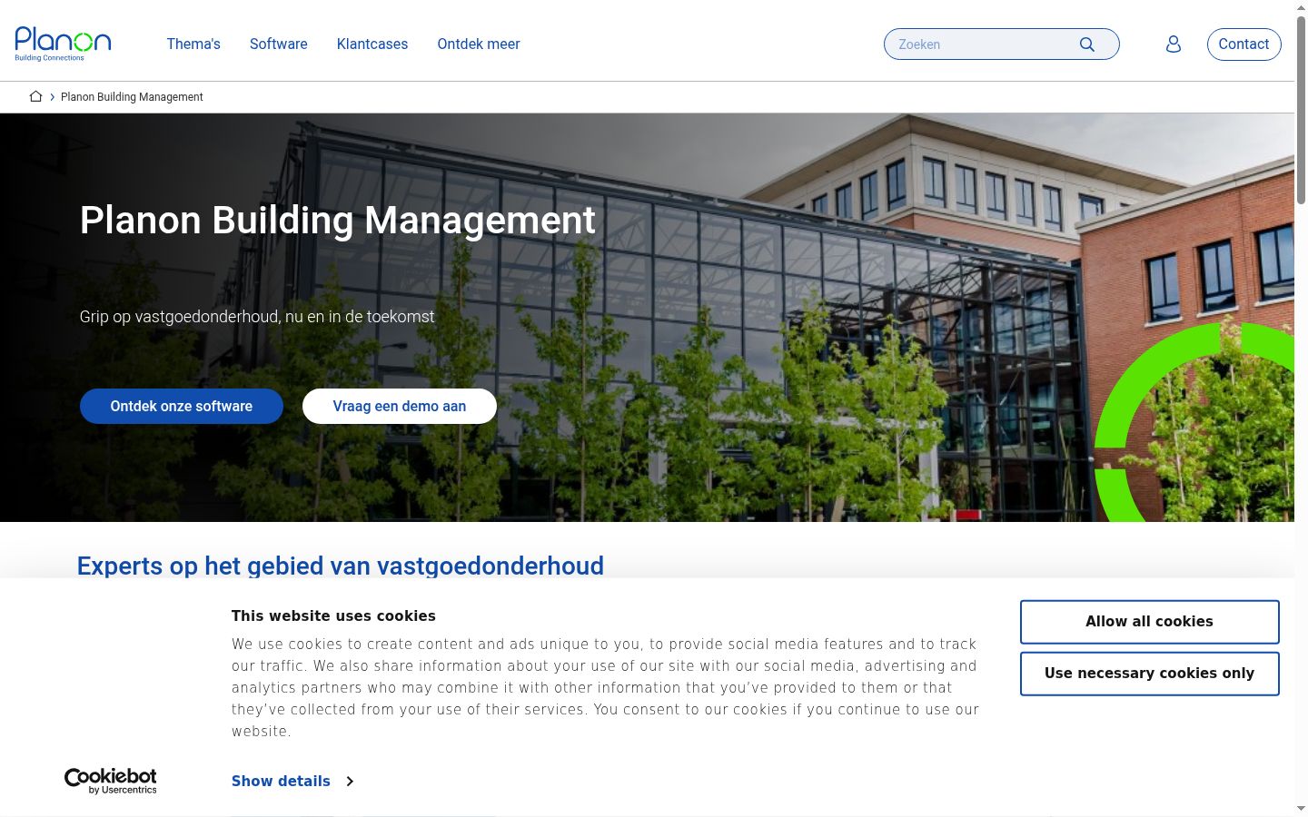Allow all cookies
Image resolution: width=1308 pixels, height=817 pixels.
[x=1150, y=622]
